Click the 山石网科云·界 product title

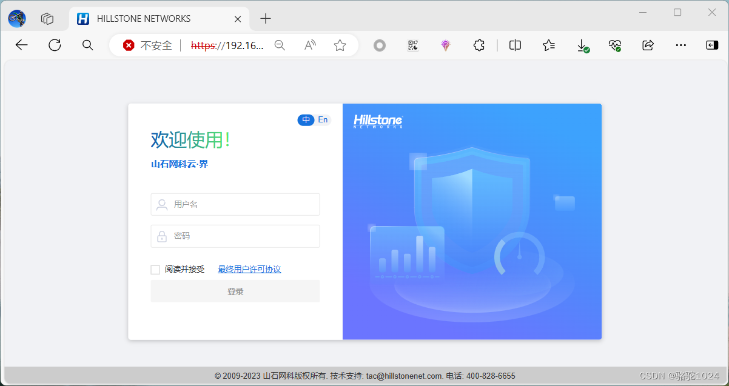180,164
